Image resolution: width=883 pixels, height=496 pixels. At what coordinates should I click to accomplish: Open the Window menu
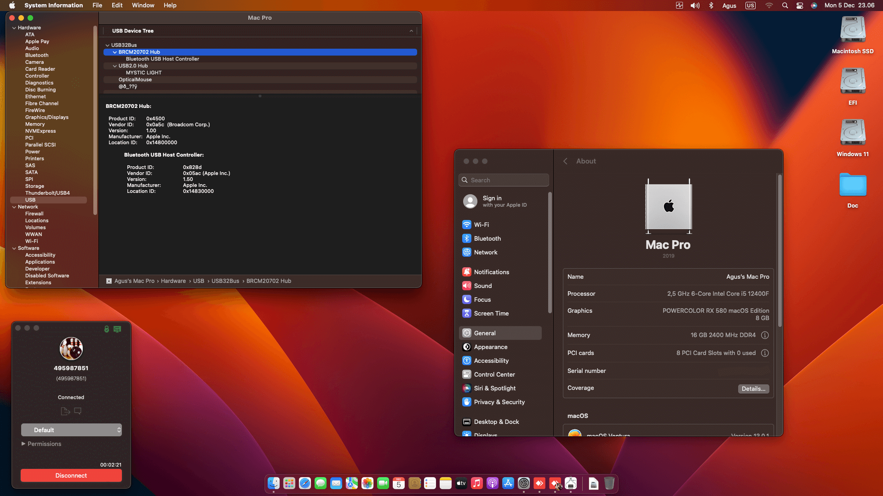point(143,6)
